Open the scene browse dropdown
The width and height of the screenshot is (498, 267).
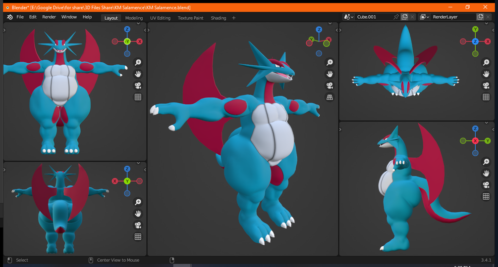[x=348, y=17]
